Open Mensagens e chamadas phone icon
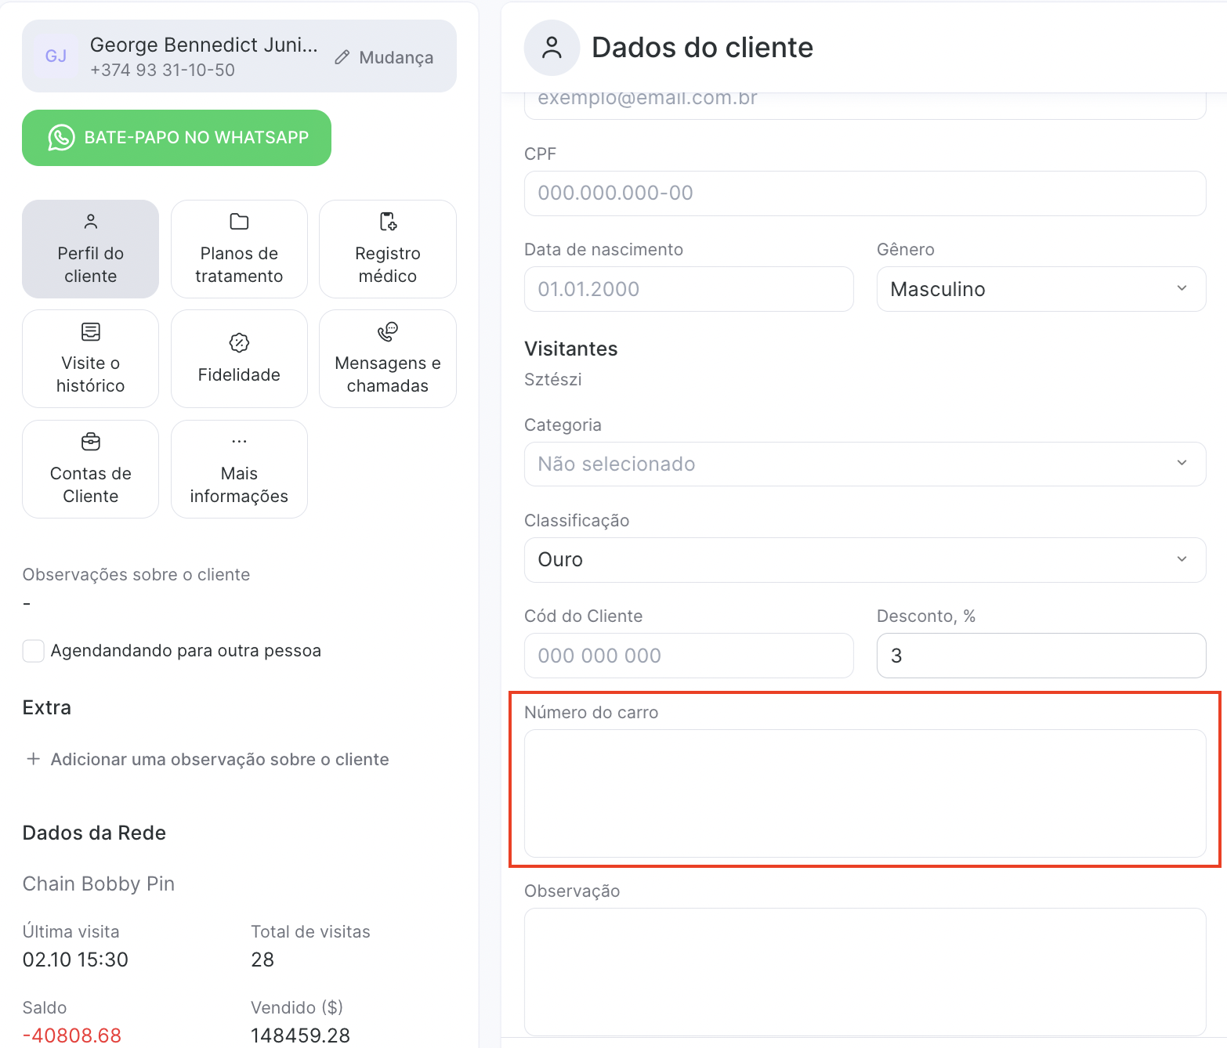This screenshot has width=1227, height=1048. coord(388,332)
